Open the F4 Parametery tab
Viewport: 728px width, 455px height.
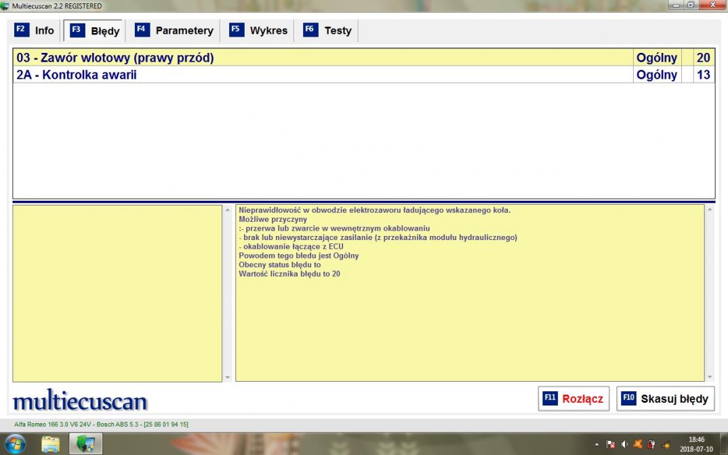click(174, 31)
